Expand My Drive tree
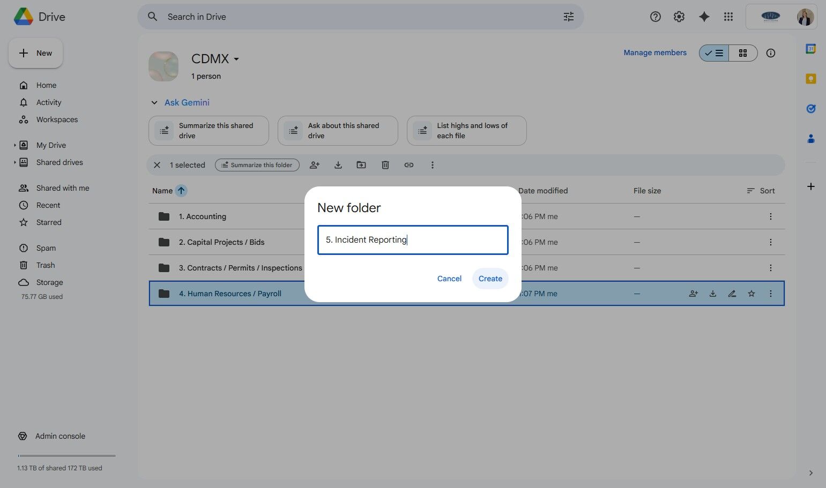The image size is (826, 488). 15,145
